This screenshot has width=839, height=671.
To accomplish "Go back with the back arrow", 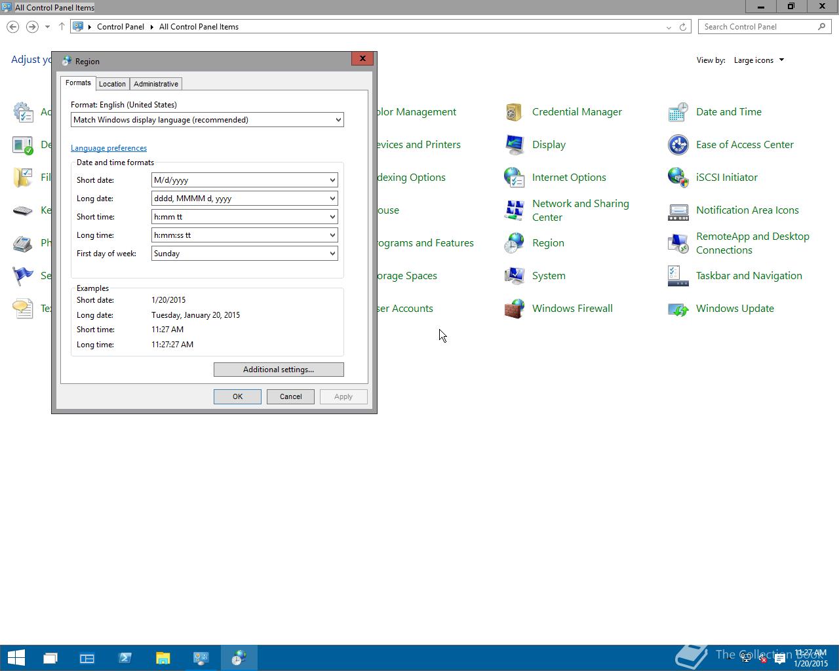I will 12,27.
